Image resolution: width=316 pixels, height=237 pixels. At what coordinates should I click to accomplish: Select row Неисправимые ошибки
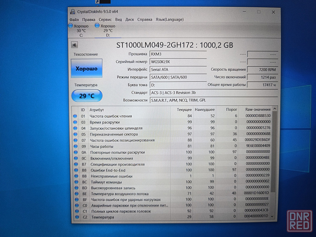(x=172, y=176)
